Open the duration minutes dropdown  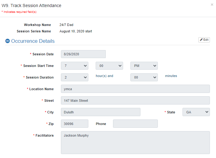[x=144, y=77]
